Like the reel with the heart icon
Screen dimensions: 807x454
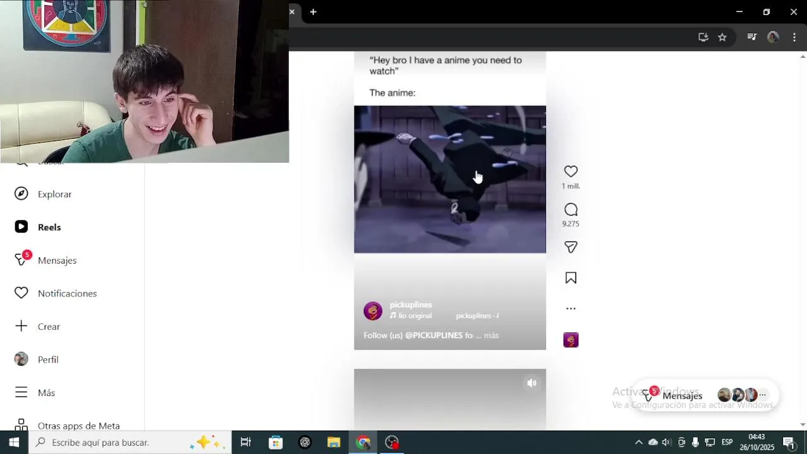click(571, 172)
